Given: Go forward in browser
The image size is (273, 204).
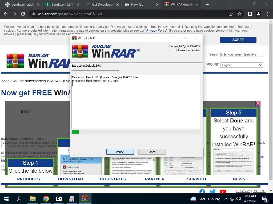Looking at the screenshot, I should pyautogui.click(x=14, y=14).
